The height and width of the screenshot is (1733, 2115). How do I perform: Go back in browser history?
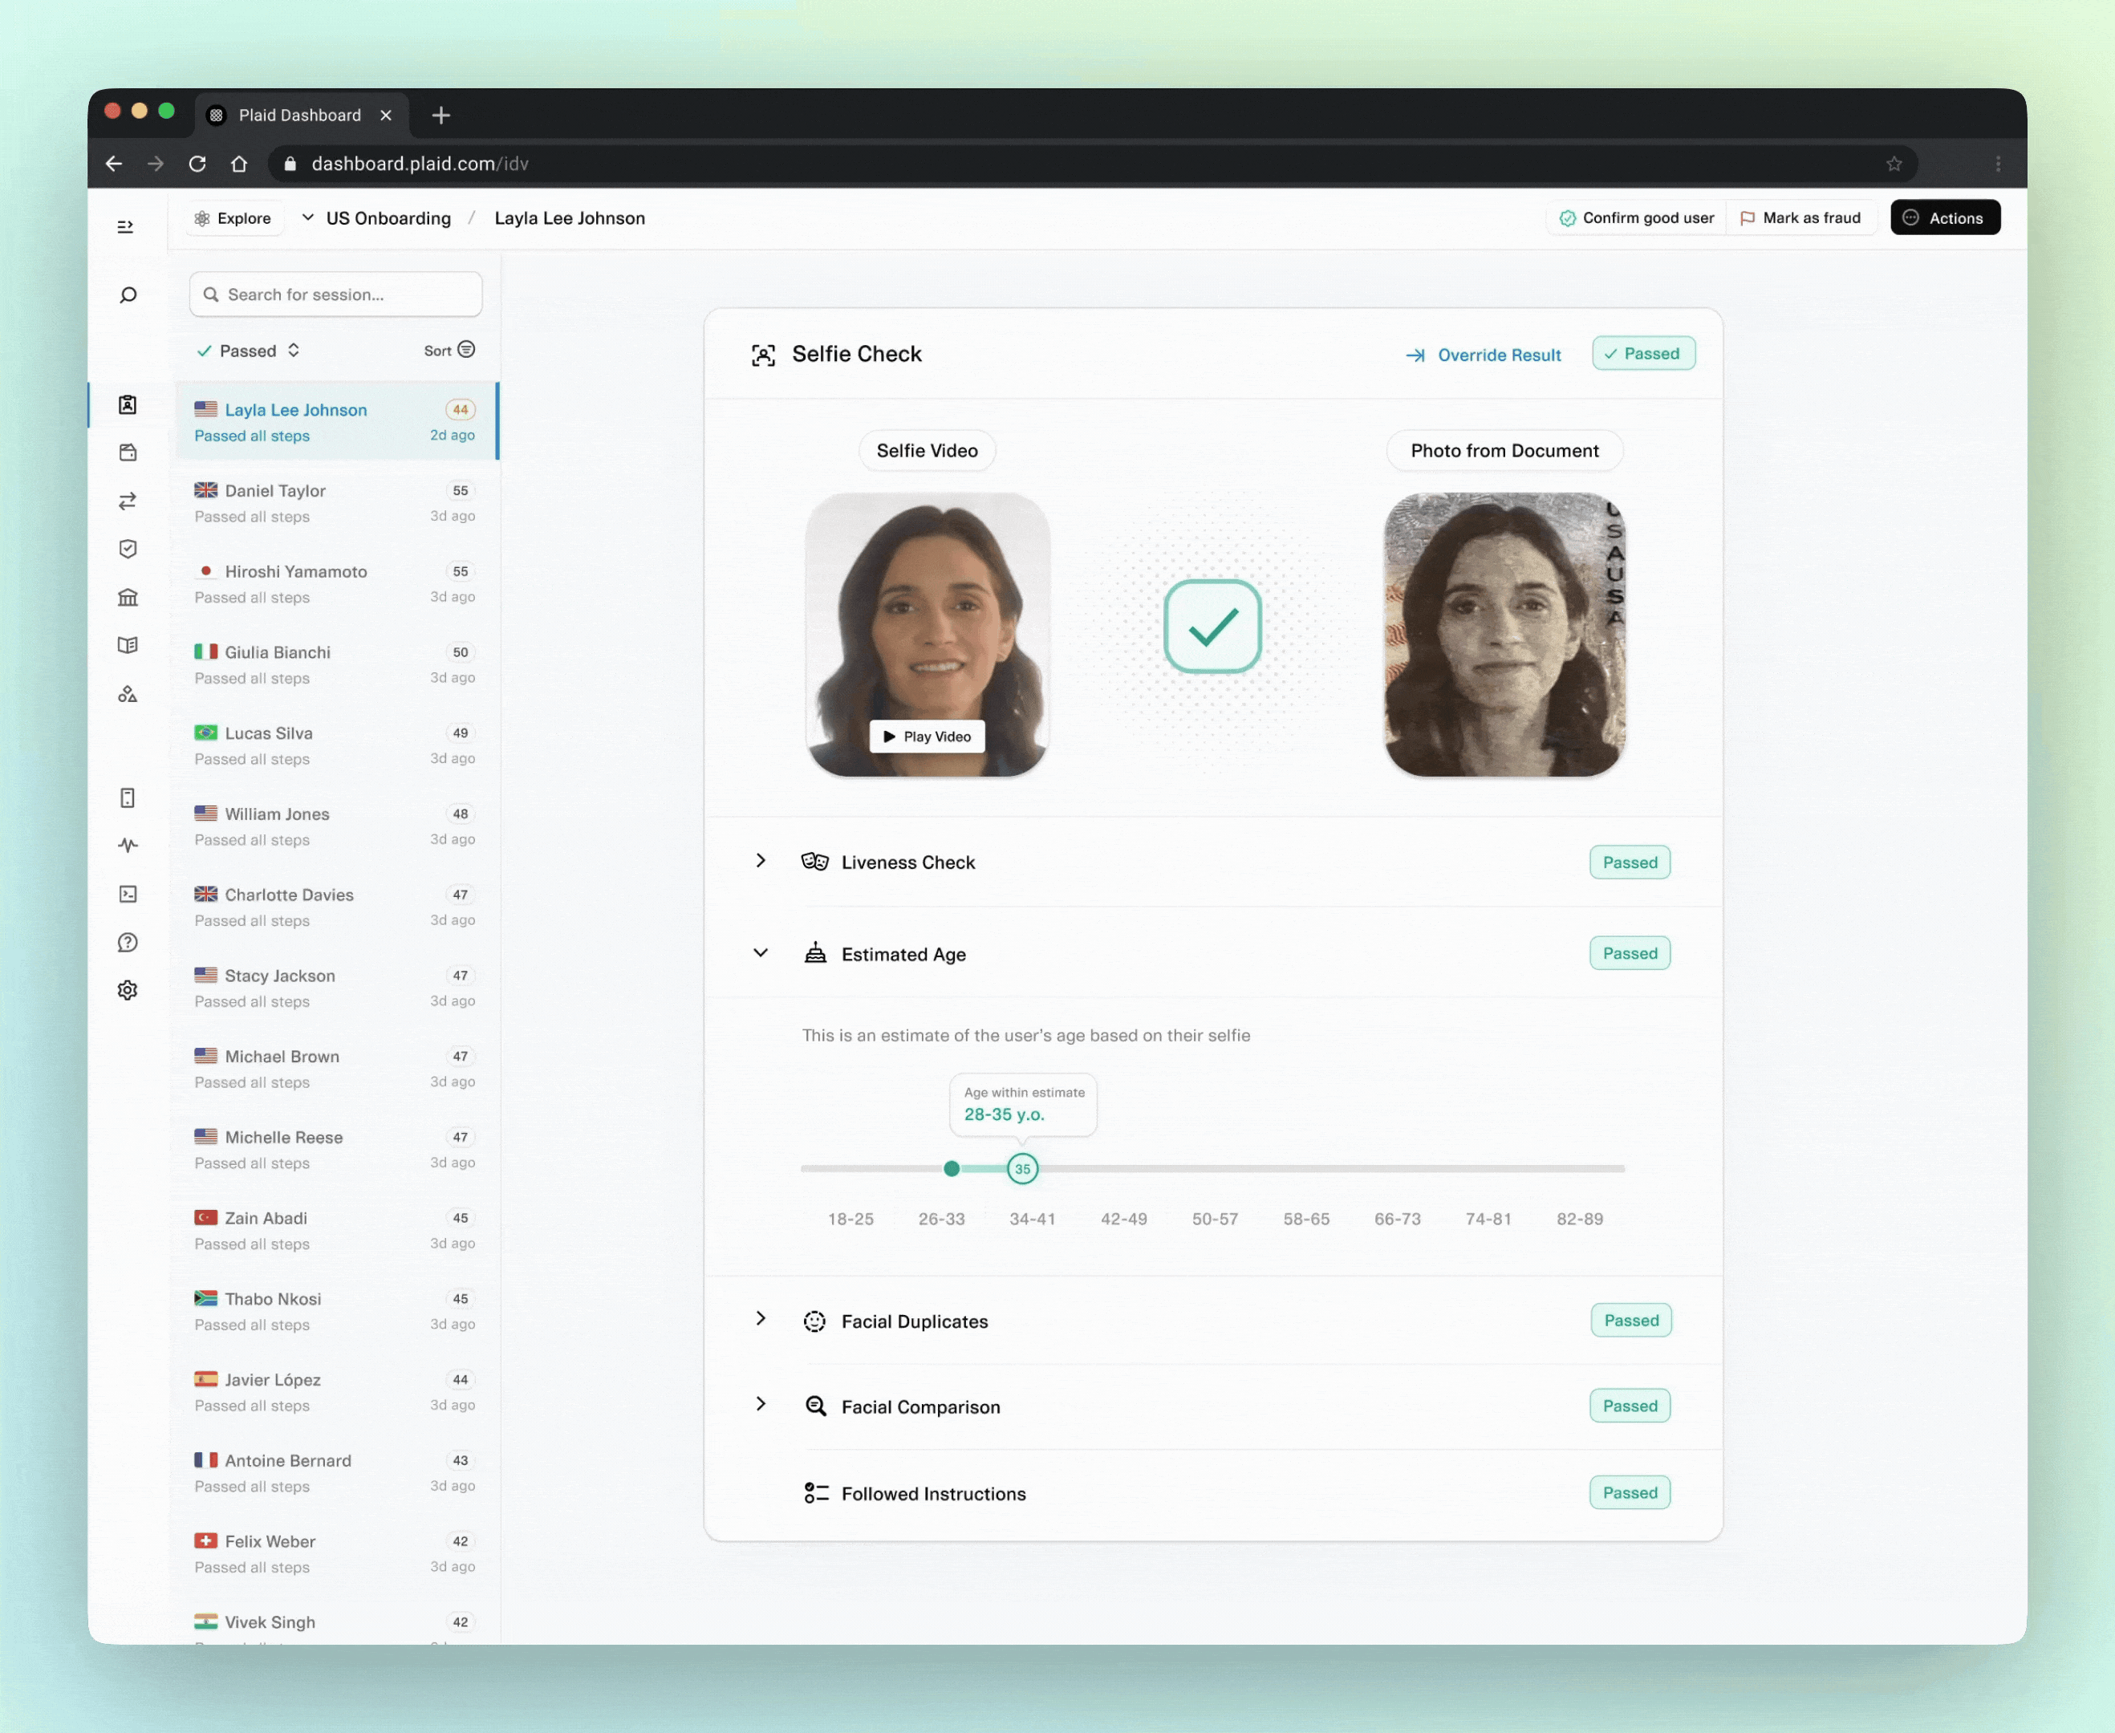[x=114, y=164]
